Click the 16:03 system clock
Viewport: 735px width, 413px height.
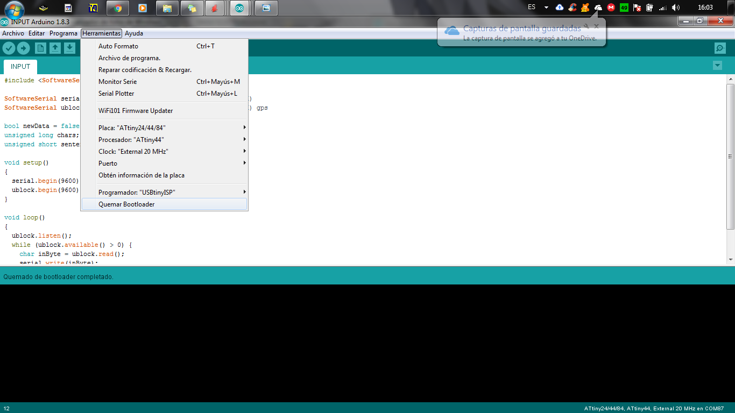point(705,8)
